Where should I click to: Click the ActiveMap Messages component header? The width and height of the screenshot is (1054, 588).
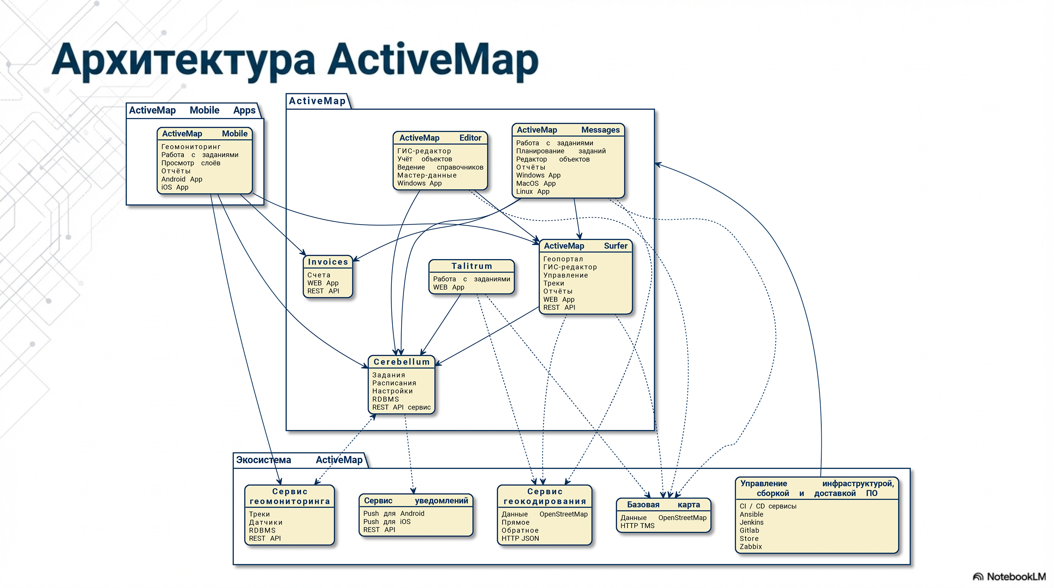point(568,130)
